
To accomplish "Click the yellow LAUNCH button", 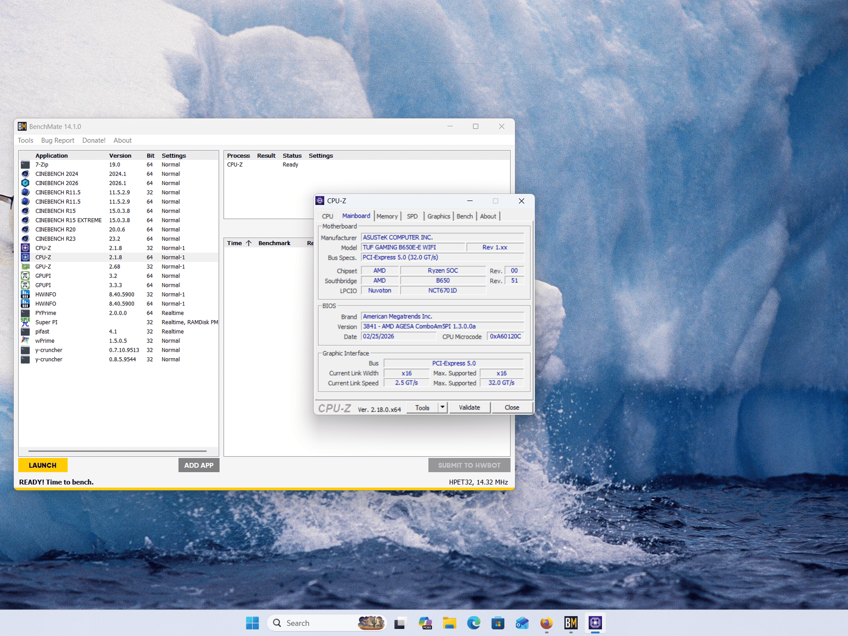I will 43,465.
